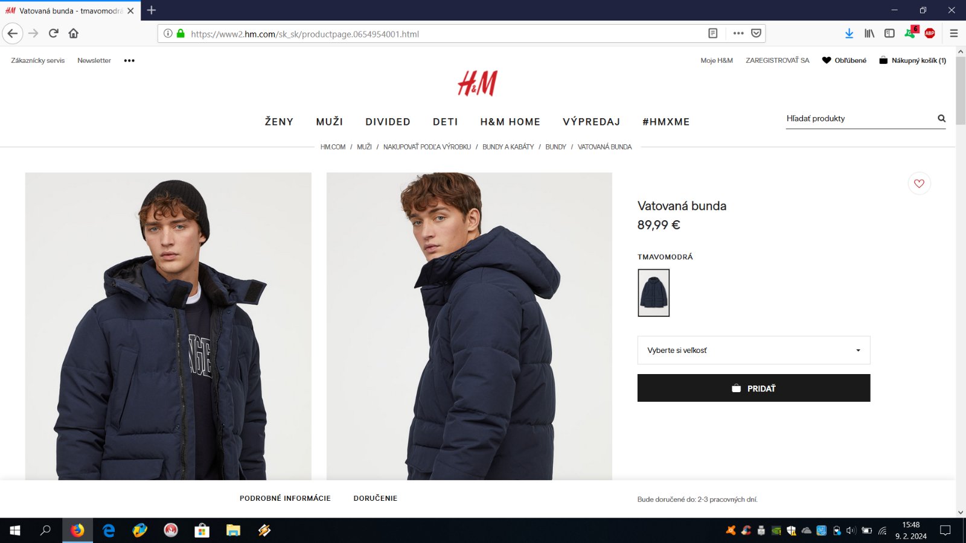The width and height of the screenshot is (966, 543).
Task: Toggle the Firefox sidebar icon
Action: click(x=889, y=33)
